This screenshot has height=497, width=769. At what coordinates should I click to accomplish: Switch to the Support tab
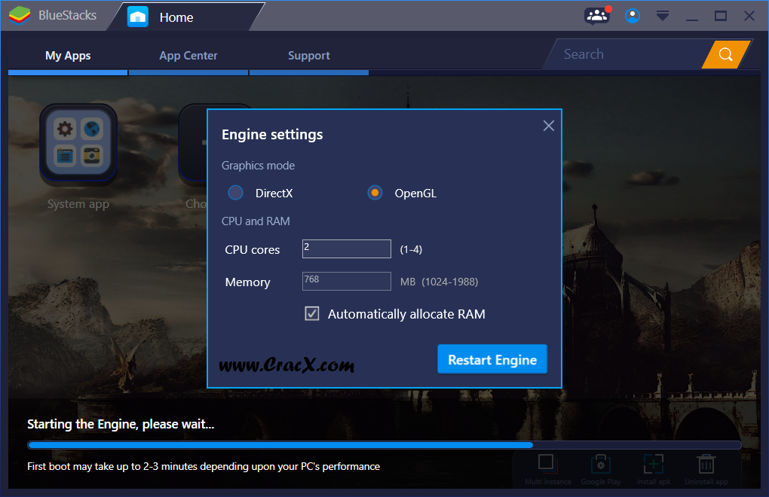point(309,56)
